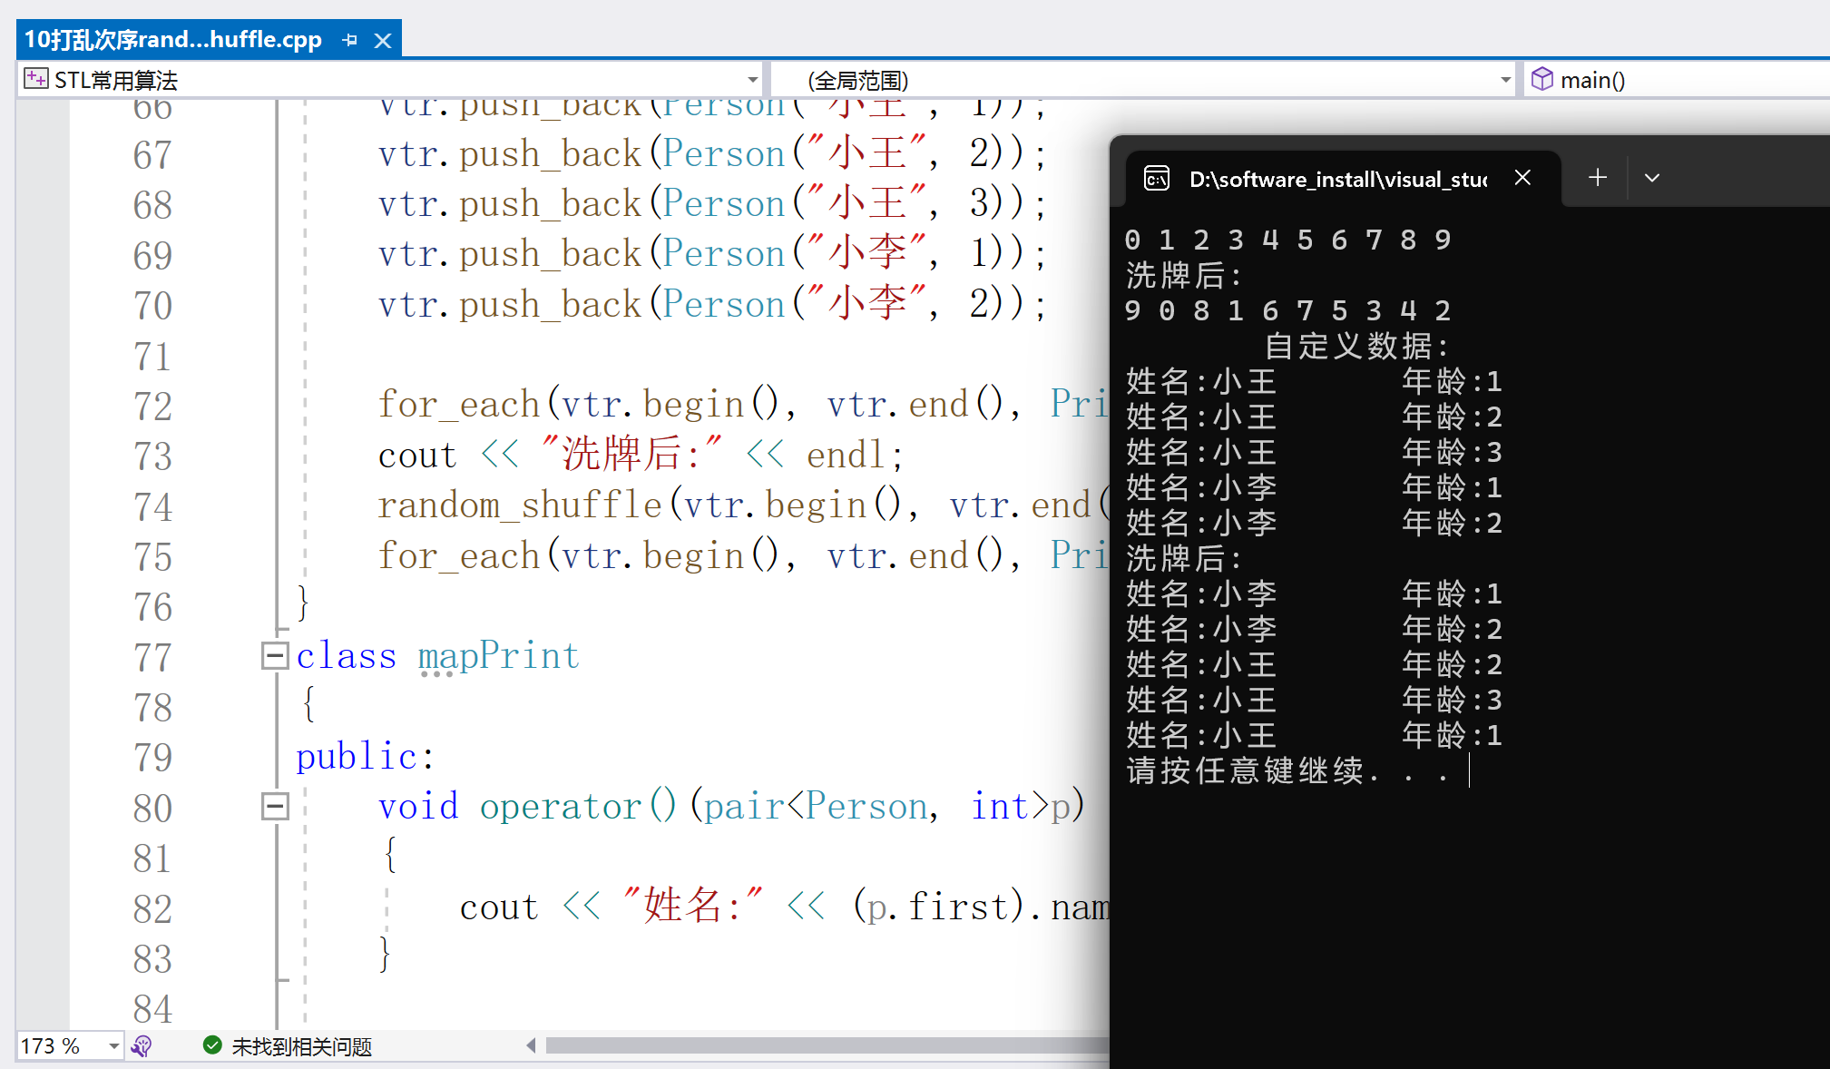Click the IntelliCode brush icon in status bar

[142, 1046]
